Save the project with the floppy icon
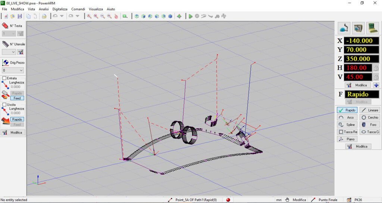The height and width of the screenshot is (203, 382). click(x=20, y=16)
